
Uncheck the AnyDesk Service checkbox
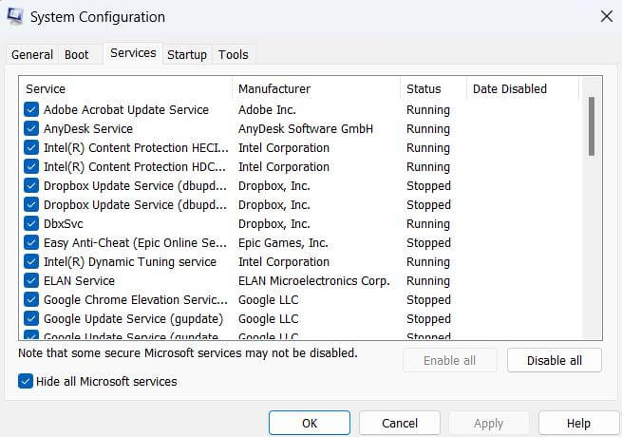point(31,128)
